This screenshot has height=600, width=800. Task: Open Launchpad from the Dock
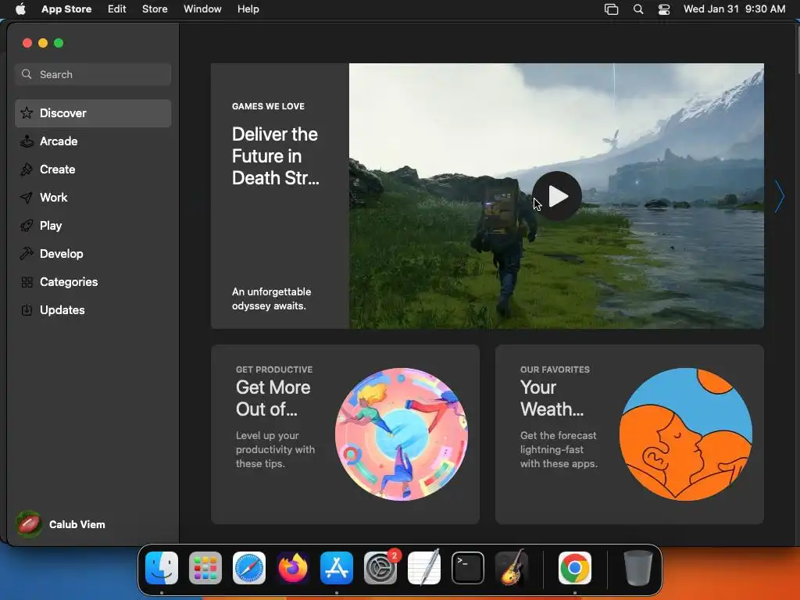coord(205,568)
